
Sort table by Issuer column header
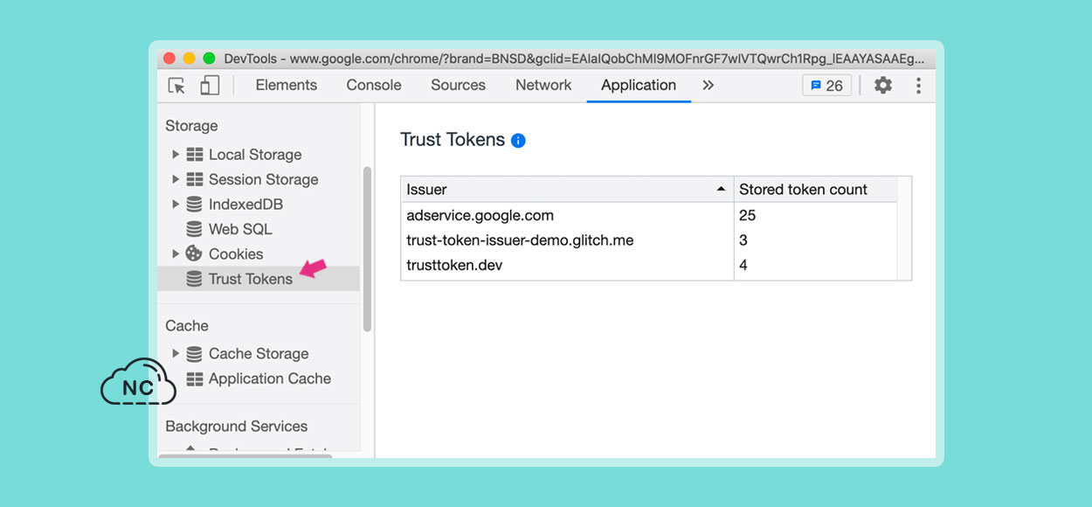[567, 190]
